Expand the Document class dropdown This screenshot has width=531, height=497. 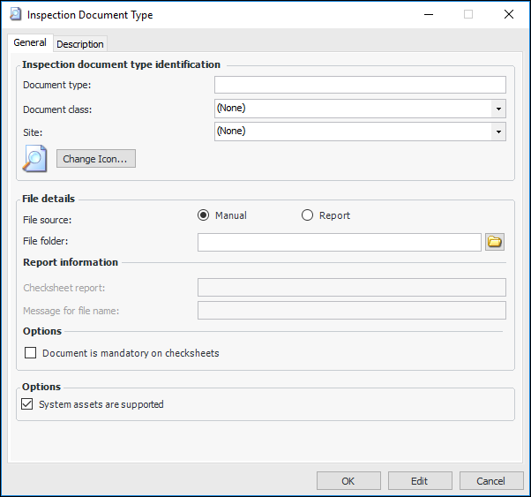[x=498, y=109]
